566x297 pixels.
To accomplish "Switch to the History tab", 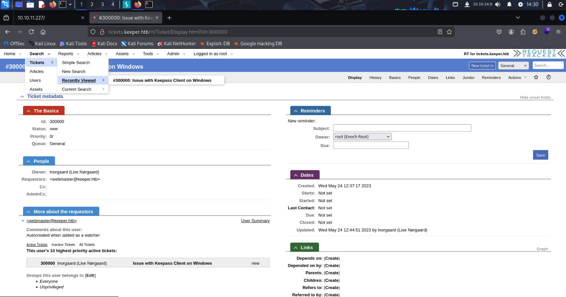I will 375,77.
